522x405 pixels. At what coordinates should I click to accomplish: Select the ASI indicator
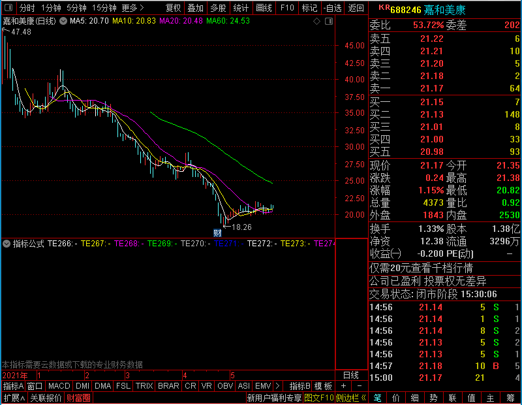(244, 386)
